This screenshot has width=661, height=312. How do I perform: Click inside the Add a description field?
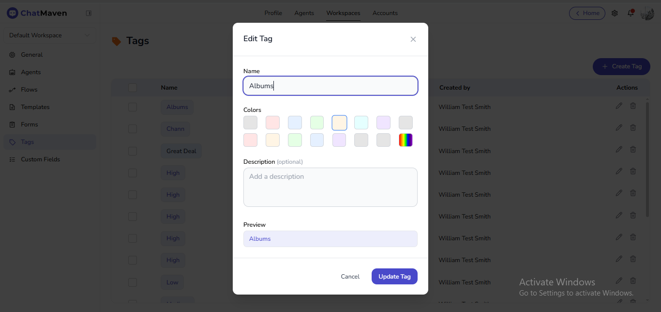coord(330,187)
